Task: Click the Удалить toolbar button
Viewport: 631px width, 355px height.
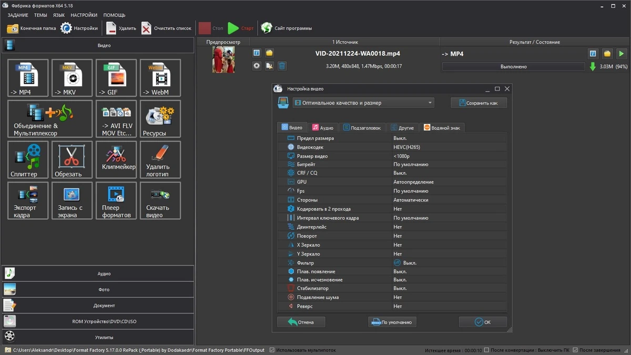Action: pos(121,28)
